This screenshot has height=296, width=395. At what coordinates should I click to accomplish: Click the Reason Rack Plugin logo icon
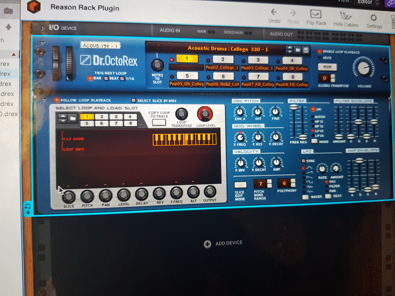(34, 6)
